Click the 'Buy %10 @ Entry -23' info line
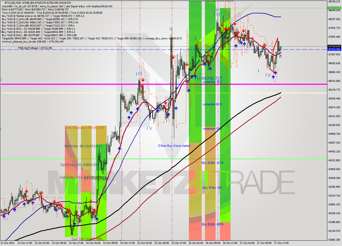 click(38, 29)
